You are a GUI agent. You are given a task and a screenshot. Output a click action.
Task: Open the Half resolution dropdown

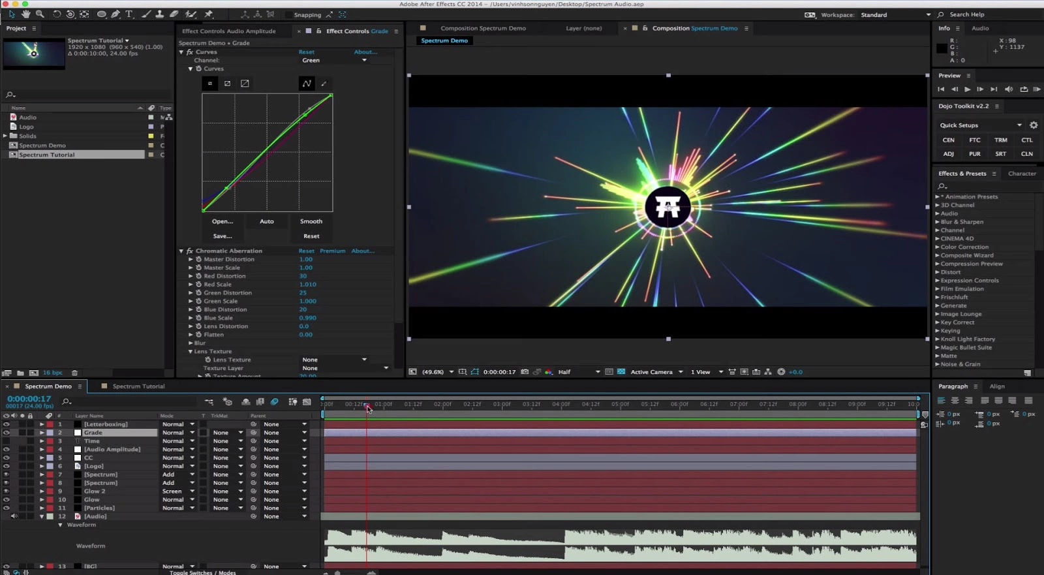[x=579, y=372]
